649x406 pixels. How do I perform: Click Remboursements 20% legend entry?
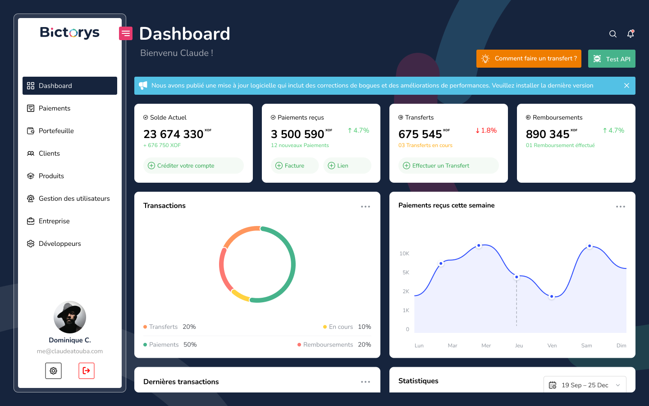coord(334,345)
